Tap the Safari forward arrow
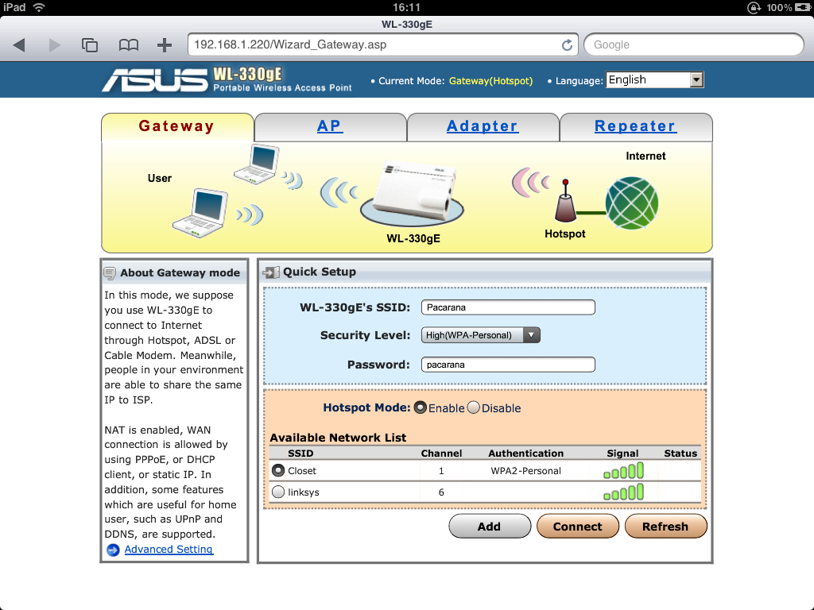 [55, 45]
